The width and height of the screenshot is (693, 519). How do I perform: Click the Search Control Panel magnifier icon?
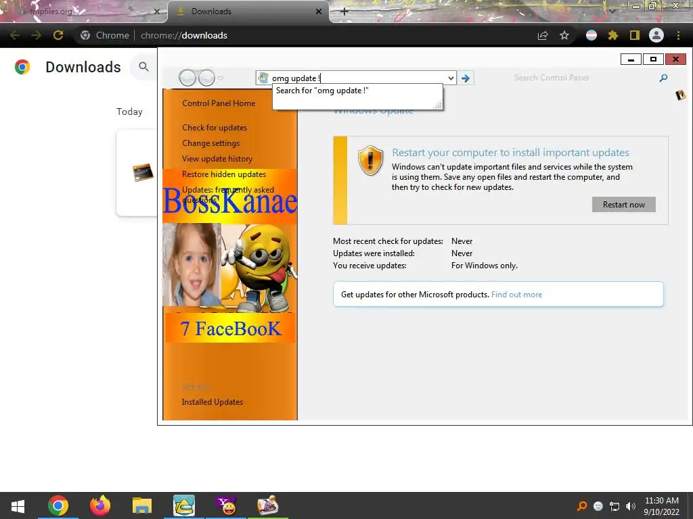tap(663, 78)
